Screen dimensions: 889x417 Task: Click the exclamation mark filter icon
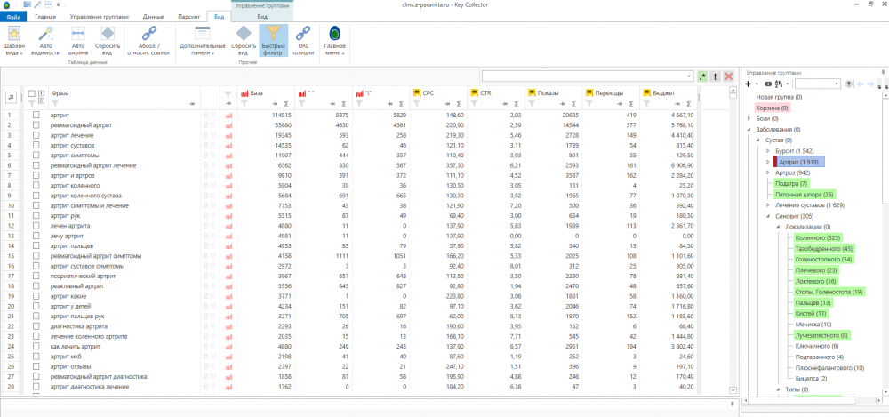tap(716, 76)
